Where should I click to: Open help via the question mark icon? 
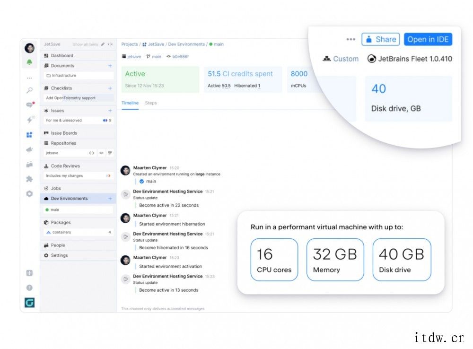point(29,288)
